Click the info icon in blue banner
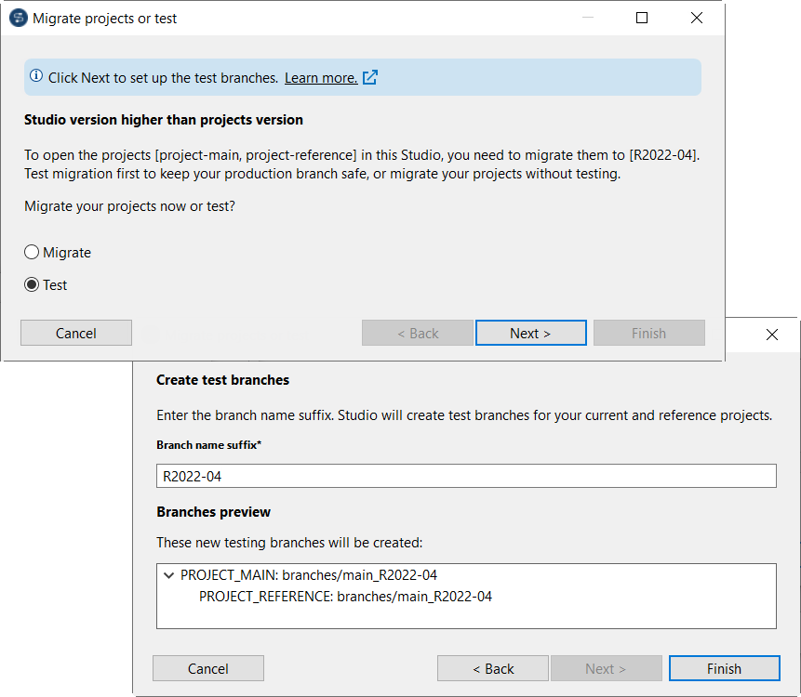Image resolution: width=801 pixels, height=697 pixels. click(36, 77)
